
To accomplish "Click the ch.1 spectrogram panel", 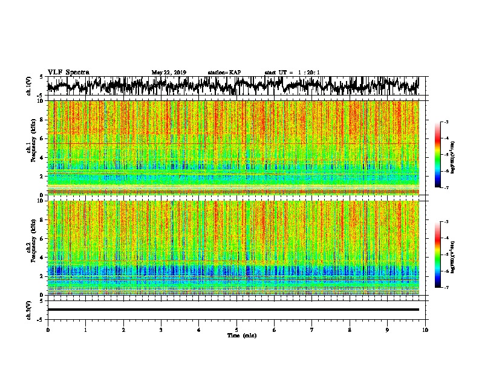I will tap(233, 148).
